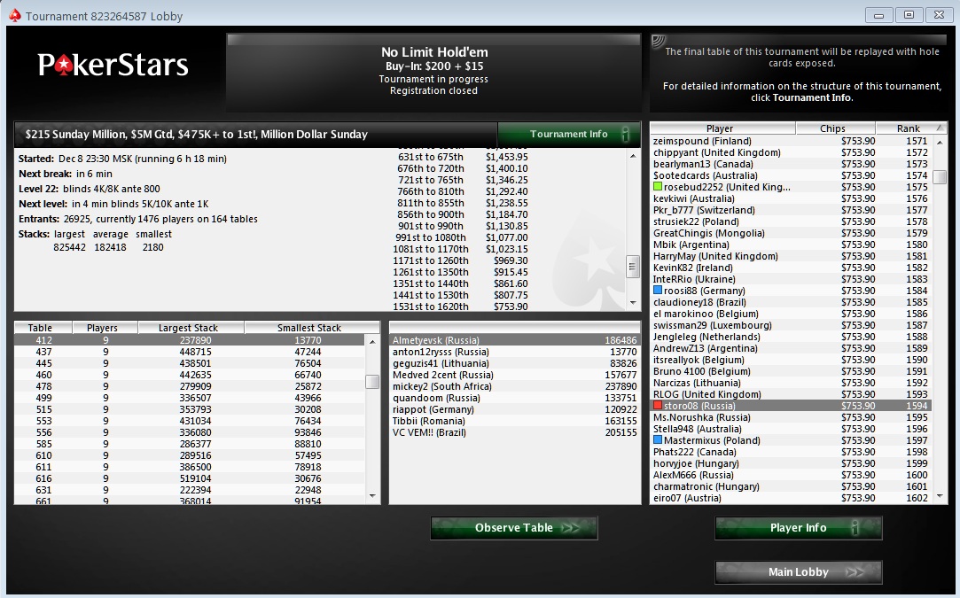Click the down arrow of tables list scrollbar
960x598 pixels.
click(x=372, y=496)
